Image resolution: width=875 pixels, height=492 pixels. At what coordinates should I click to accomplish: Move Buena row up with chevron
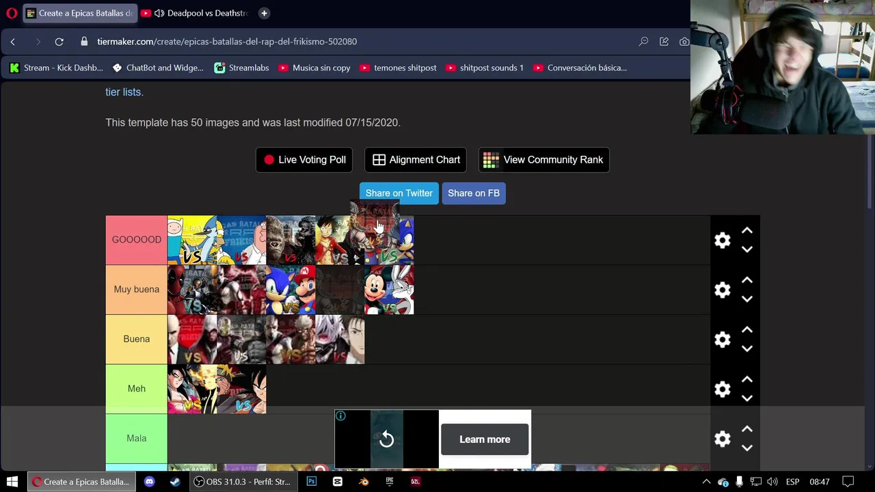pos(747,330)
